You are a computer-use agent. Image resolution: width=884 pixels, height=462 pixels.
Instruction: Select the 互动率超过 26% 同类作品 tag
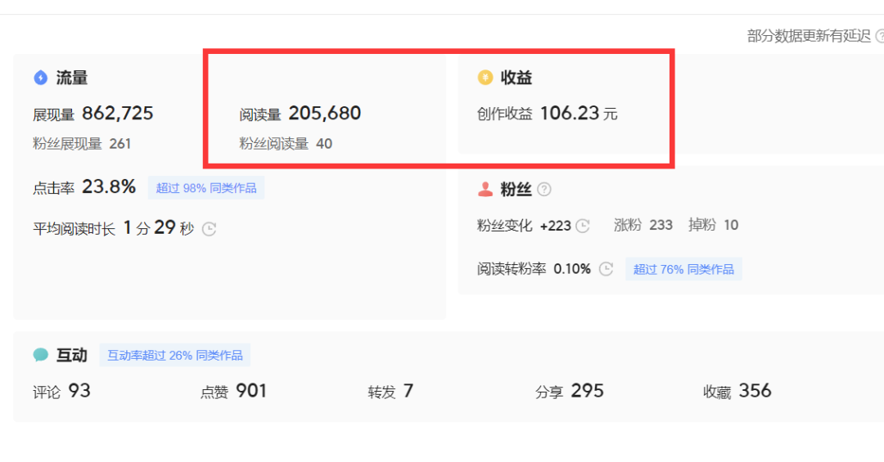tap(175, 355)
